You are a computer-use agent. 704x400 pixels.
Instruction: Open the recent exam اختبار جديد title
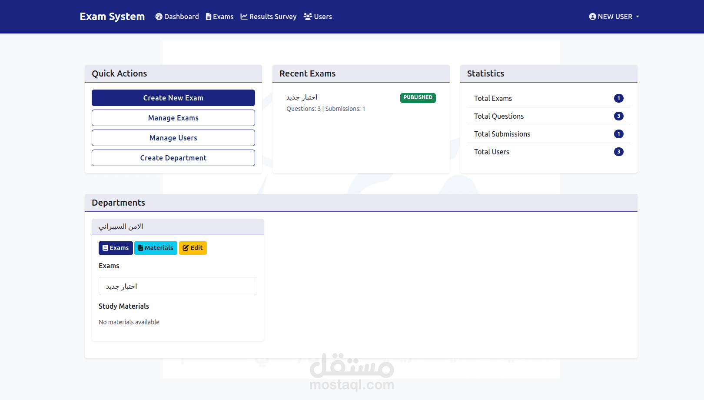(x=302, y=97)
